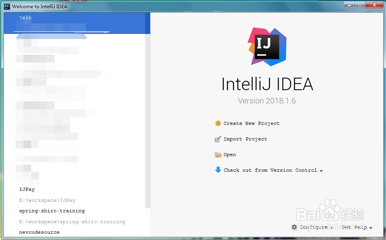Click the E:\workspace\spring-shiro-training path text

[x=72, y=222]
